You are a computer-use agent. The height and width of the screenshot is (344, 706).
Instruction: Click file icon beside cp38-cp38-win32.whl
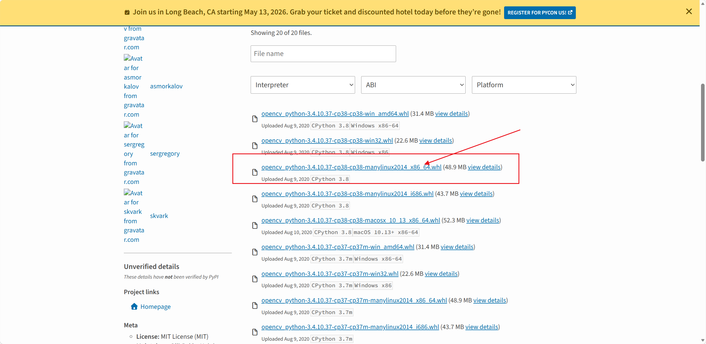coord(255,146)
